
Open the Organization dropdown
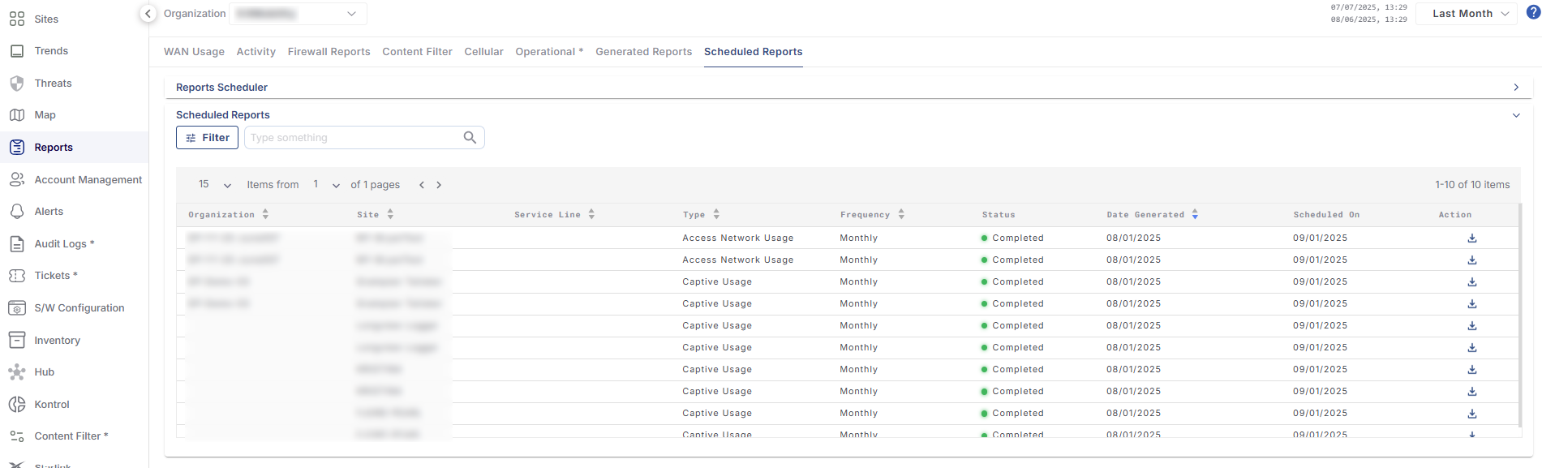299,14
